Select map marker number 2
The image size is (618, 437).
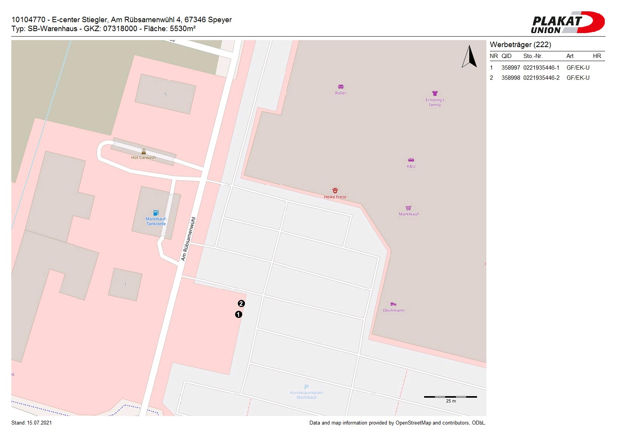pos(241,304)
